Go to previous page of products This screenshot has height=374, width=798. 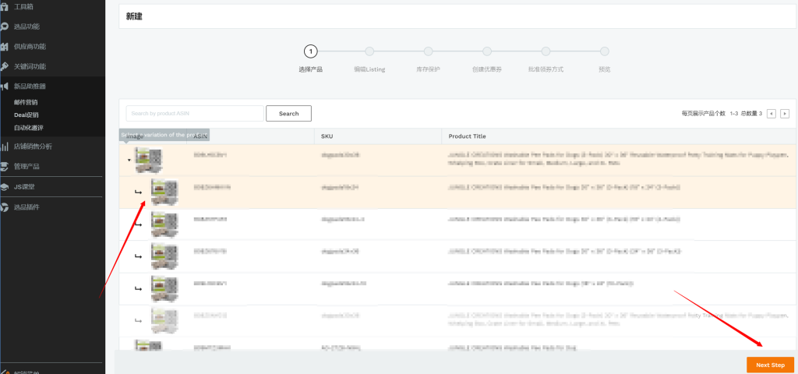coord(772,114)
